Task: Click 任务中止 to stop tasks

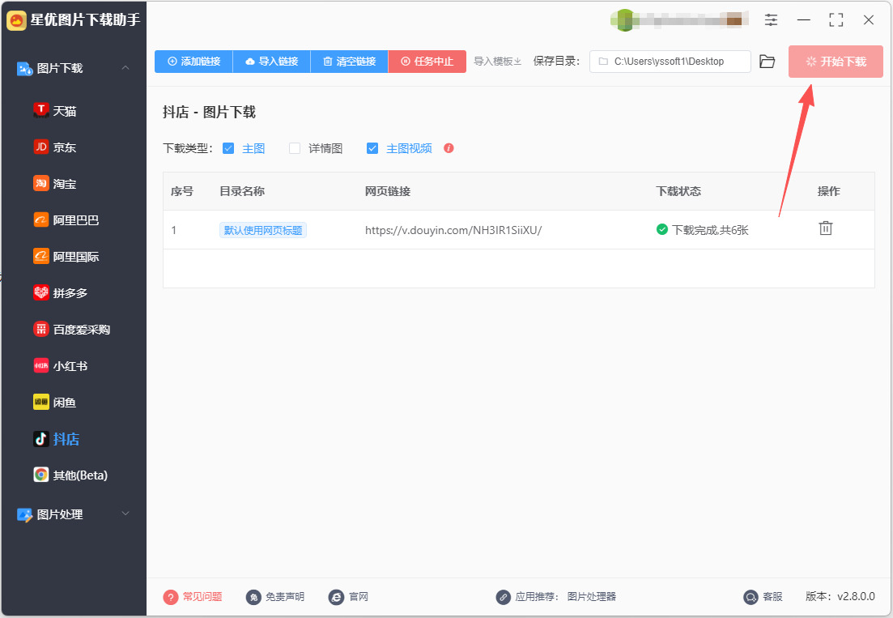Action: coord(427,61)
